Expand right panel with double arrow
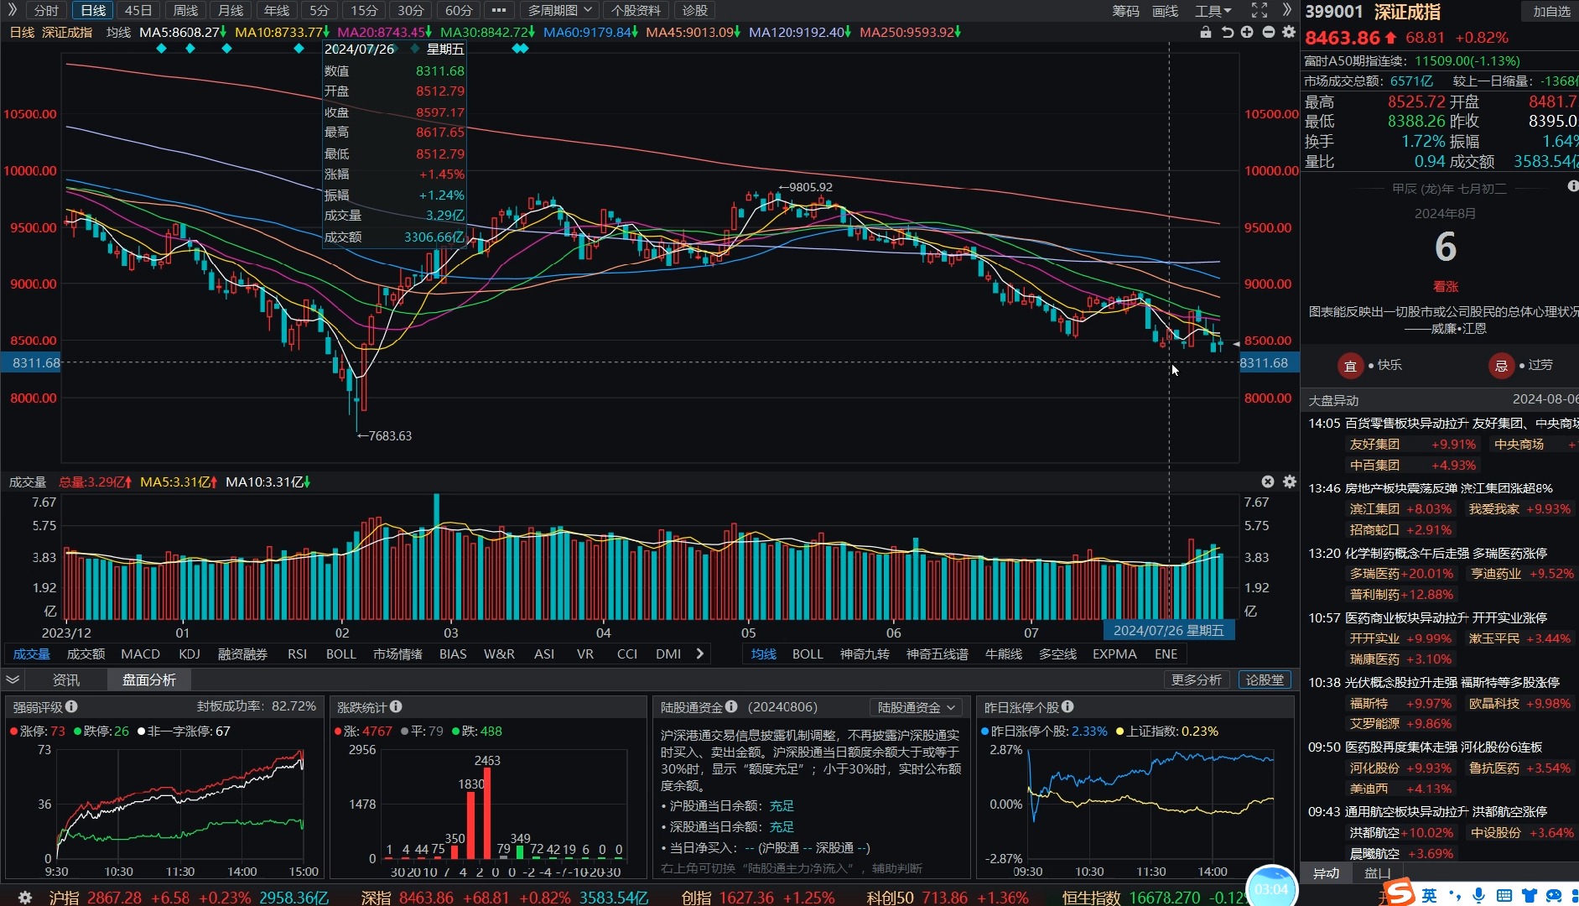Viewport: 1579px width, 906px height. coord(1287,10)
